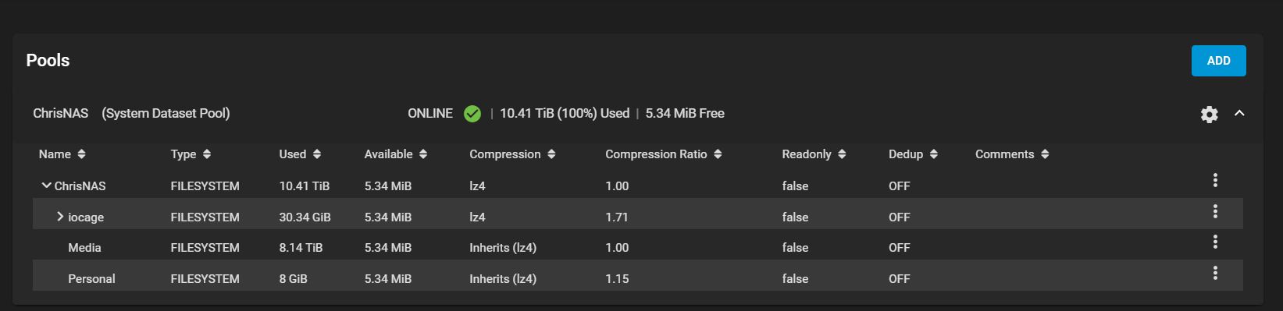Sort by Dedup column header

pyautogui.click(x=913, y=154)
